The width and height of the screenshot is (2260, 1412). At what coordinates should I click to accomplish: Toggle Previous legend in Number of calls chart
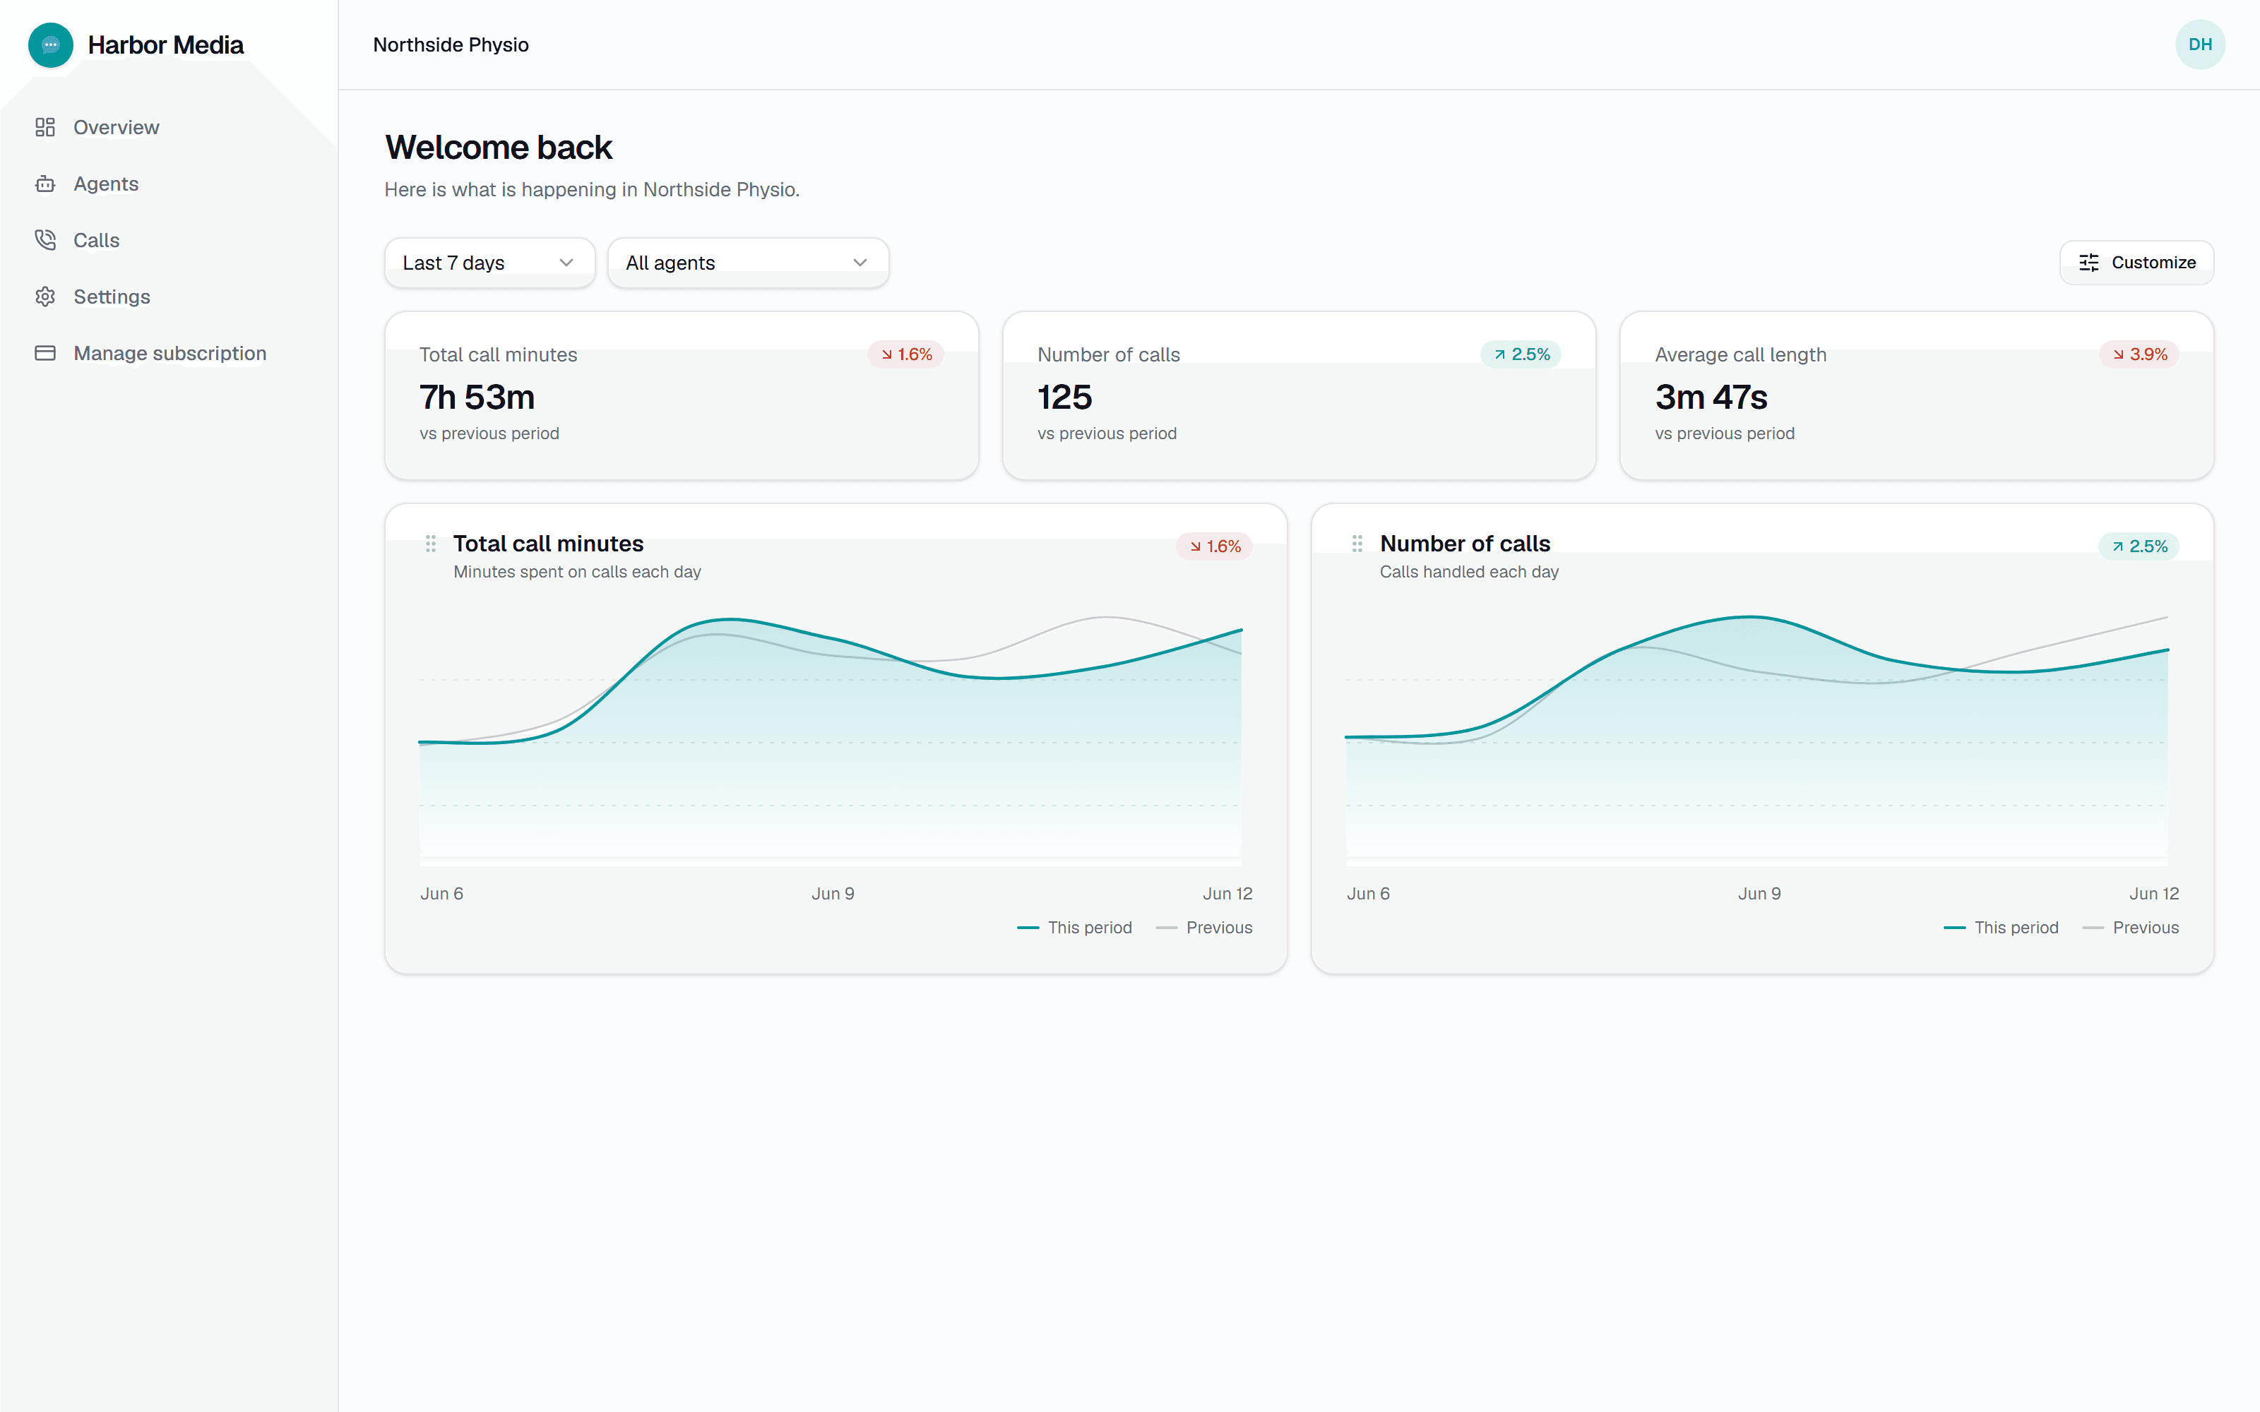[x=2130, y=927]
